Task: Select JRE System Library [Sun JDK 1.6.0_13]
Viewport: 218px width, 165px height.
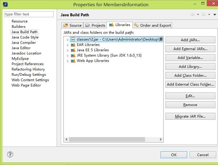Action: coord(109,55)
